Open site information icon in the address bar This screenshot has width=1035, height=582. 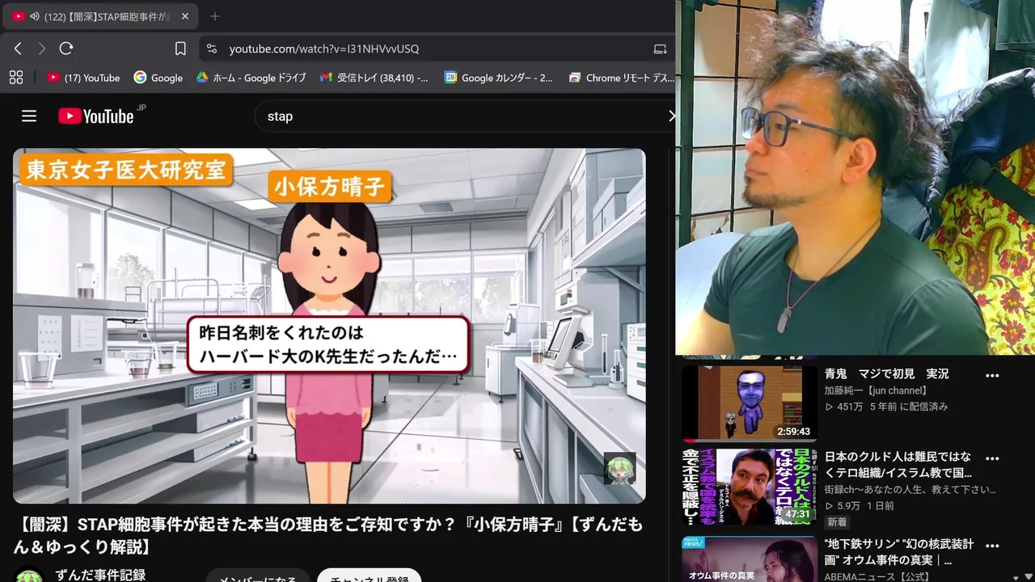click(x=212, y=48)
